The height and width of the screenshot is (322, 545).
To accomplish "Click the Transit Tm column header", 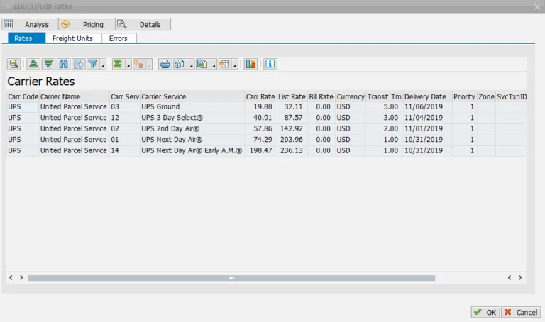I will (x=384, y=96).
